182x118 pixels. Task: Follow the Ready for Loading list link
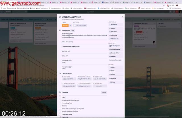click(x=75, y=19)
